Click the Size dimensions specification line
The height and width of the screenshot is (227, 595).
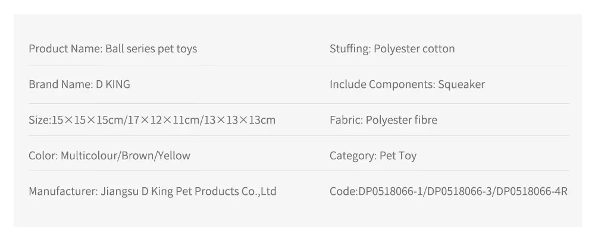click(152, 120)
